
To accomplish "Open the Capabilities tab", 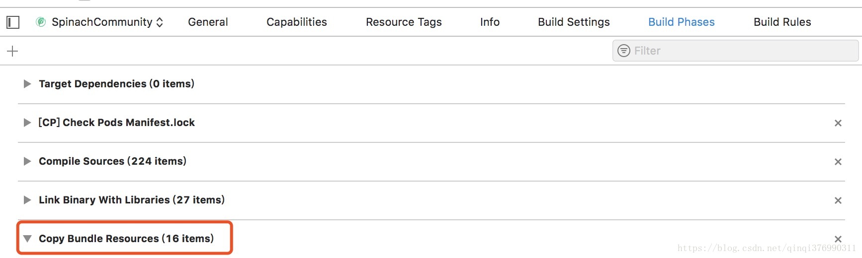I will [x=297, y=22].
